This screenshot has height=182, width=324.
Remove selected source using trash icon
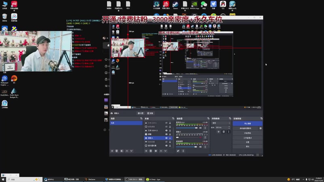coord(151,151)
